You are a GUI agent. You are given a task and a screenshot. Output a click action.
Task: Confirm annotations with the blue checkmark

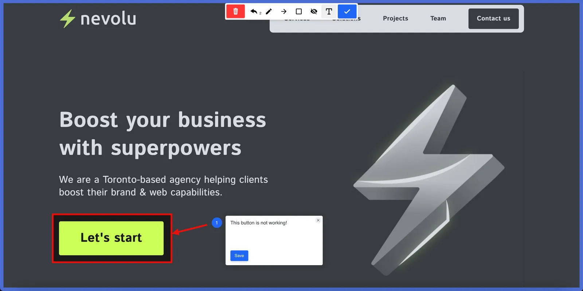347,12
